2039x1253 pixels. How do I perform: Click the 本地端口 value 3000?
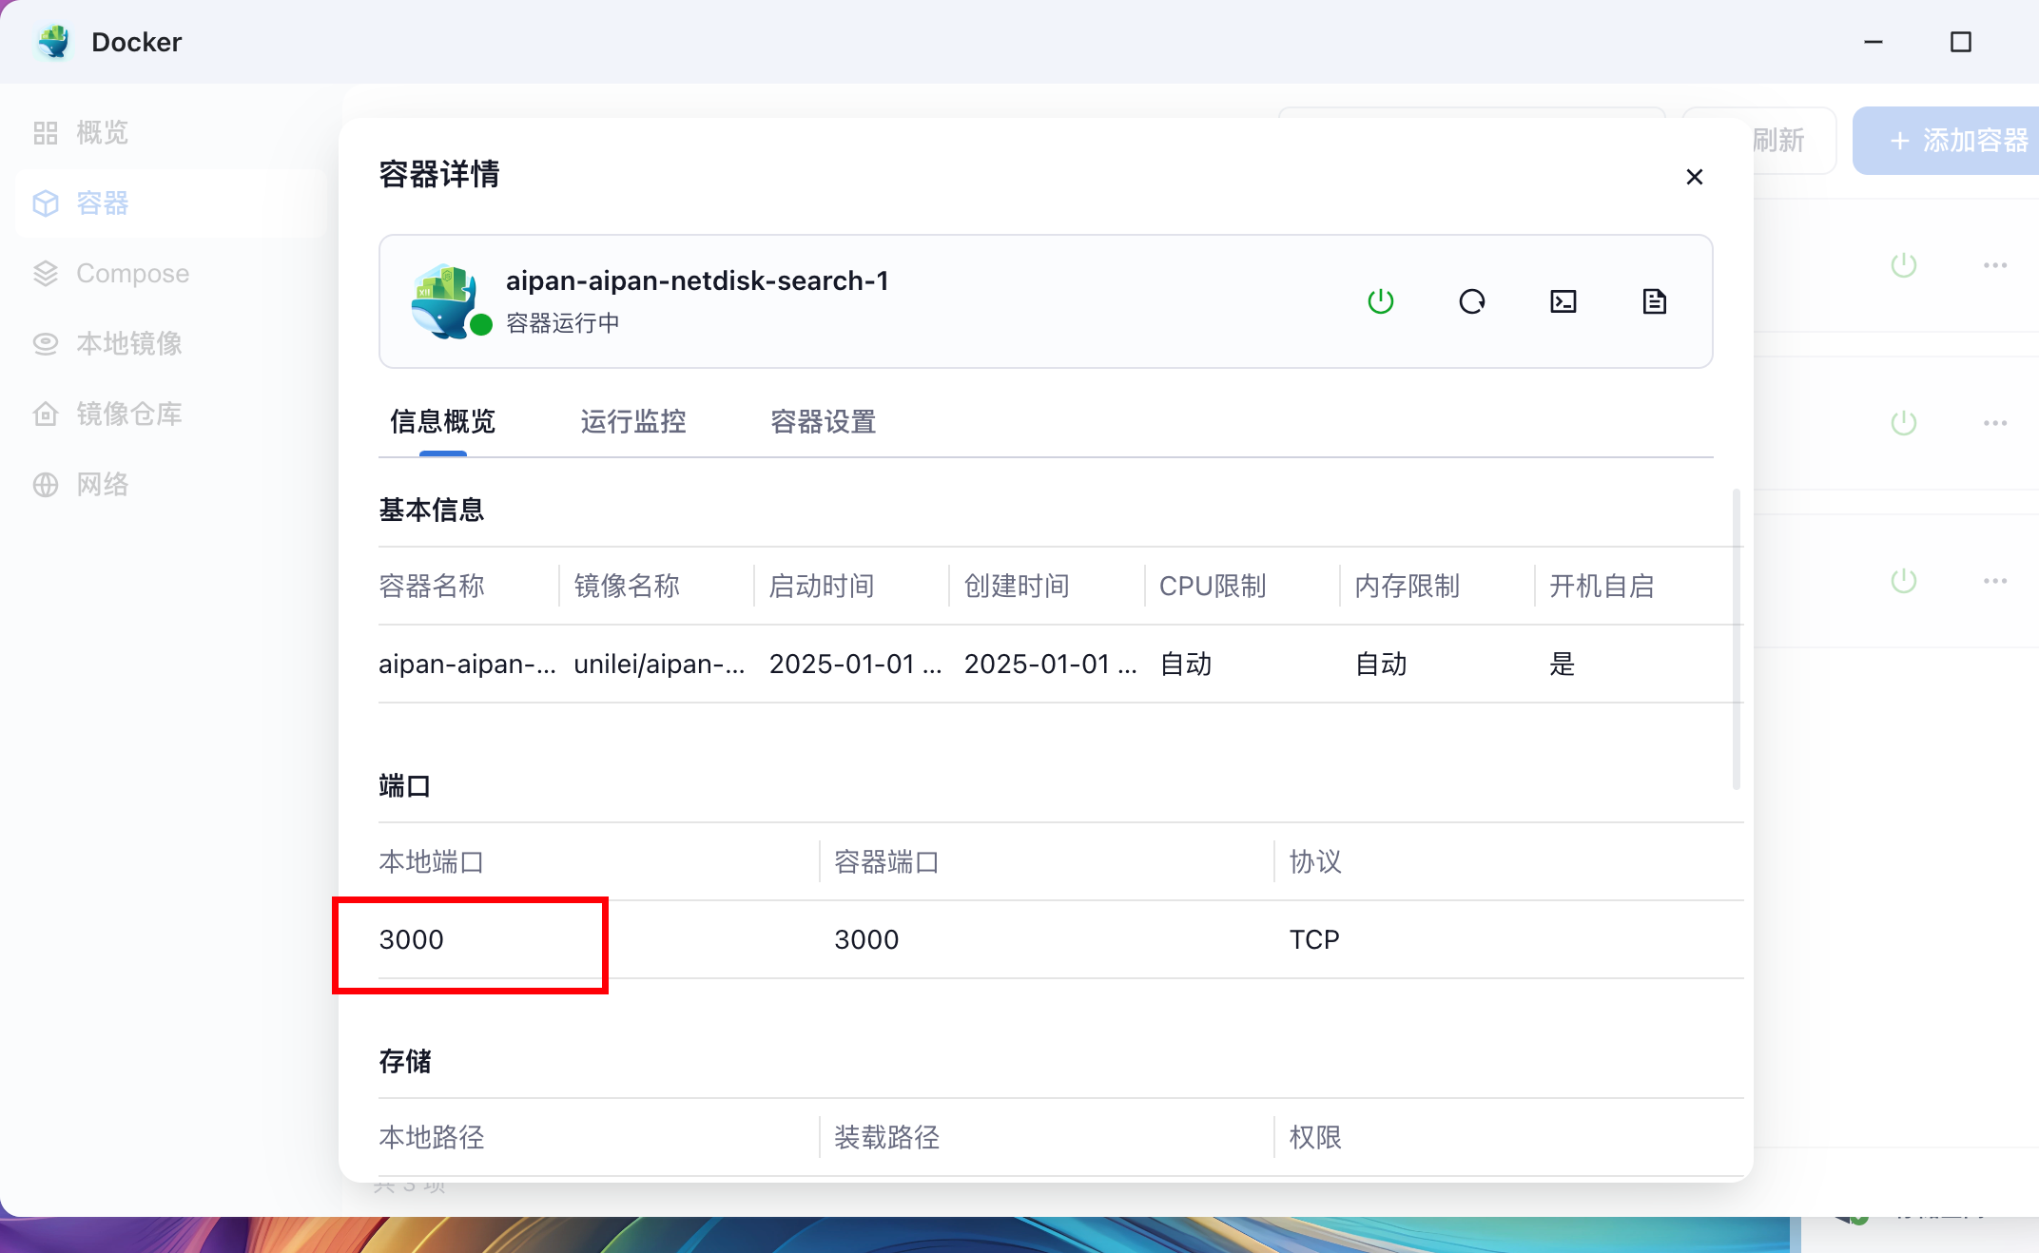411,939
